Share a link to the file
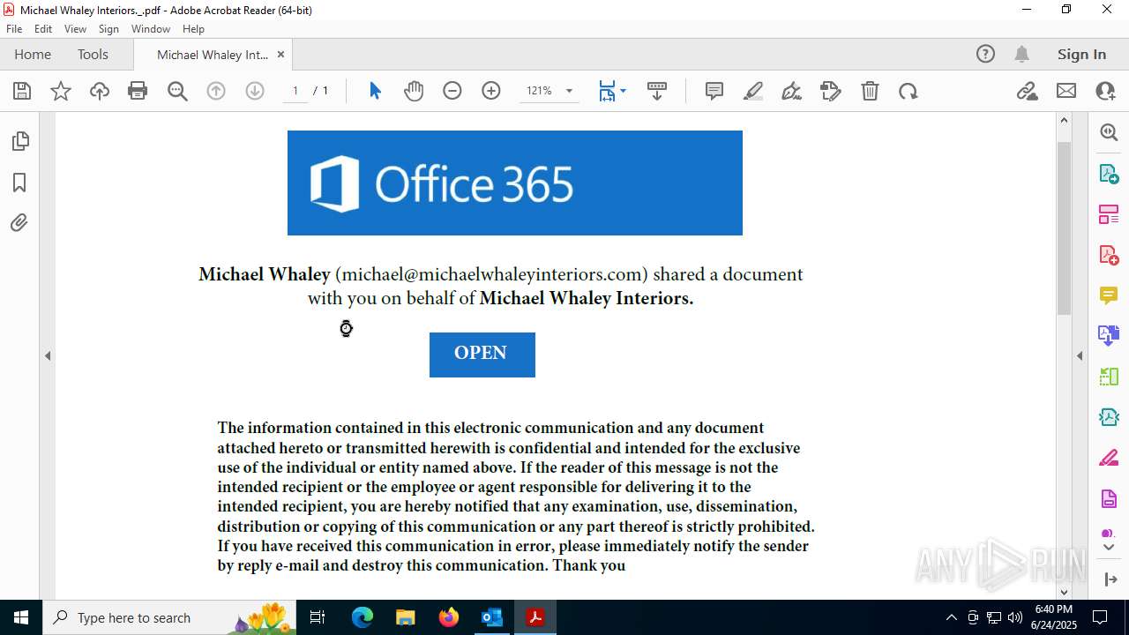1129x635 pixels. (1027, 91)
